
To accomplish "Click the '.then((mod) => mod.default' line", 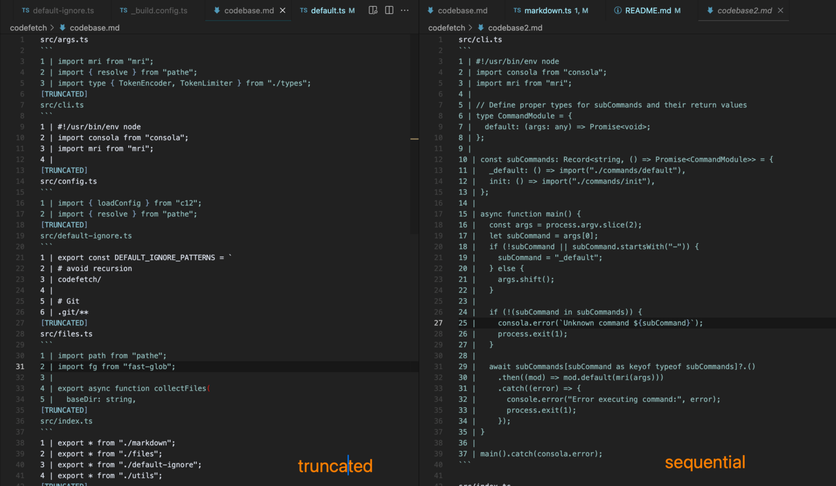I will [x=561, y=377].
